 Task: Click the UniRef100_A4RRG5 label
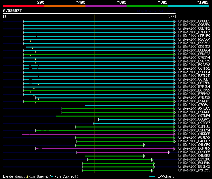coord(194,134)
